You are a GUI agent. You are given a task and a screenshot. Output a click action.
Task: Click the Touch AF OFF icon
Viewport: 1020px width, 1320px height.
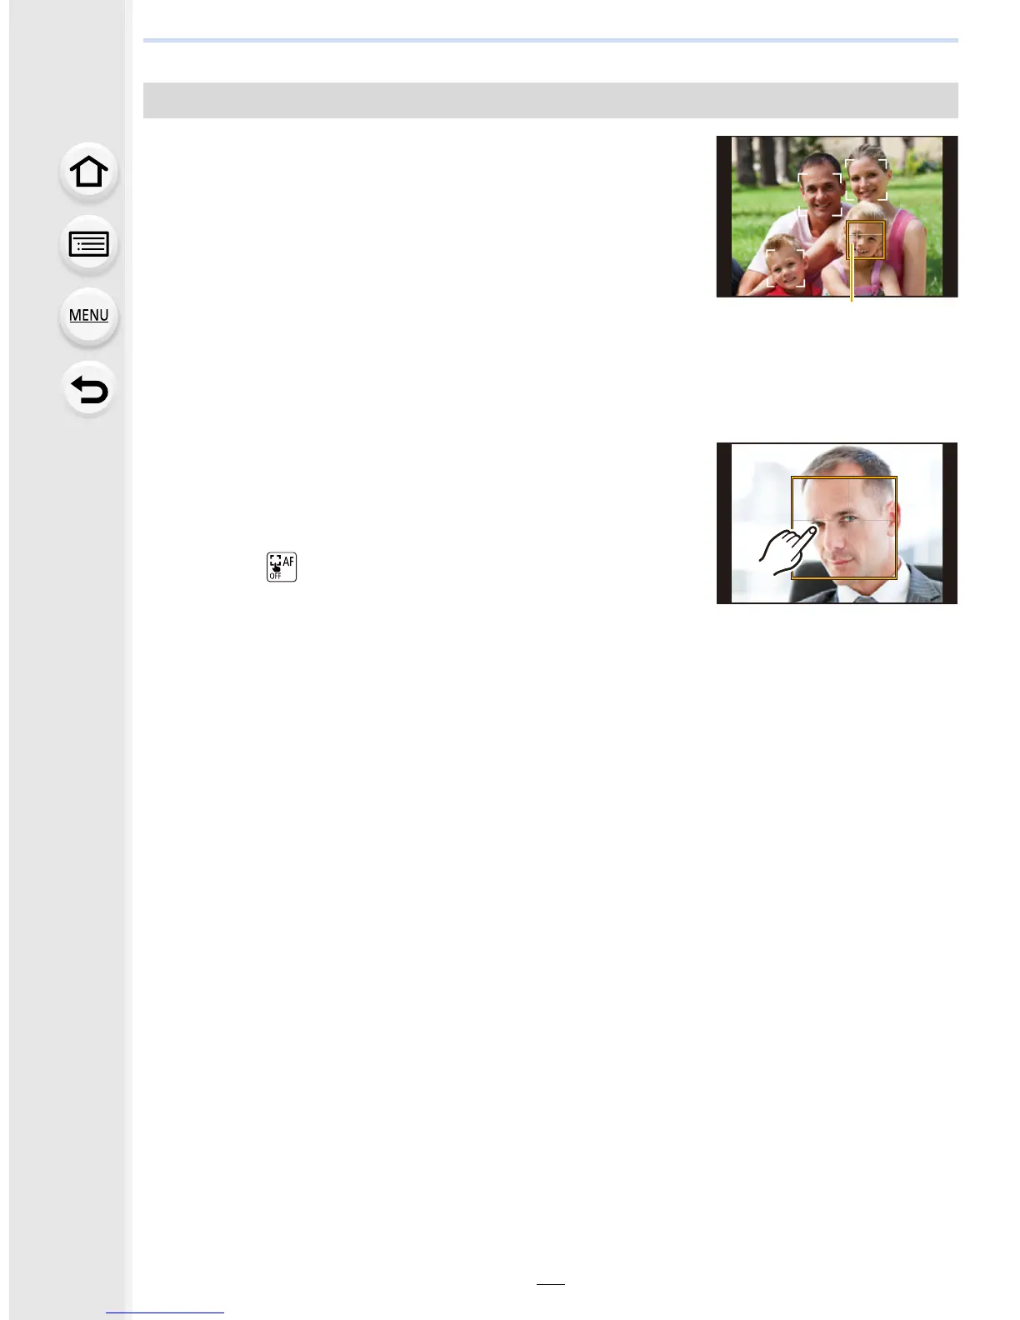point(282,567)
